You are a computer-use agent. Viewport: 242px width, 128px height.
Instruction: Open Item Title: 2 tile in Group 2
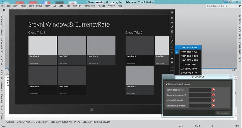139,81
